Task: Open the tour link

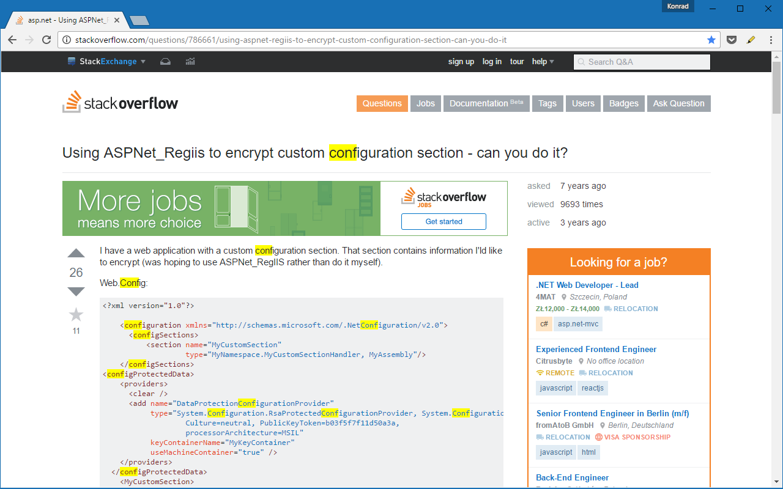Action: pyautogui.click(x=517, y=62)
